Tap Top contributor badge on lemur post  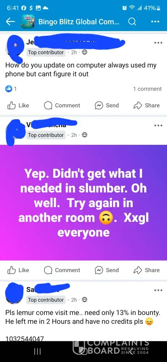[46, 300]
